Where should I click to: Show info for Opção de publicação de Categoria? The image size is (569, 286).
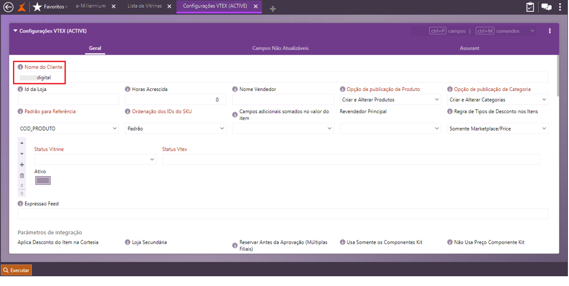449,89
